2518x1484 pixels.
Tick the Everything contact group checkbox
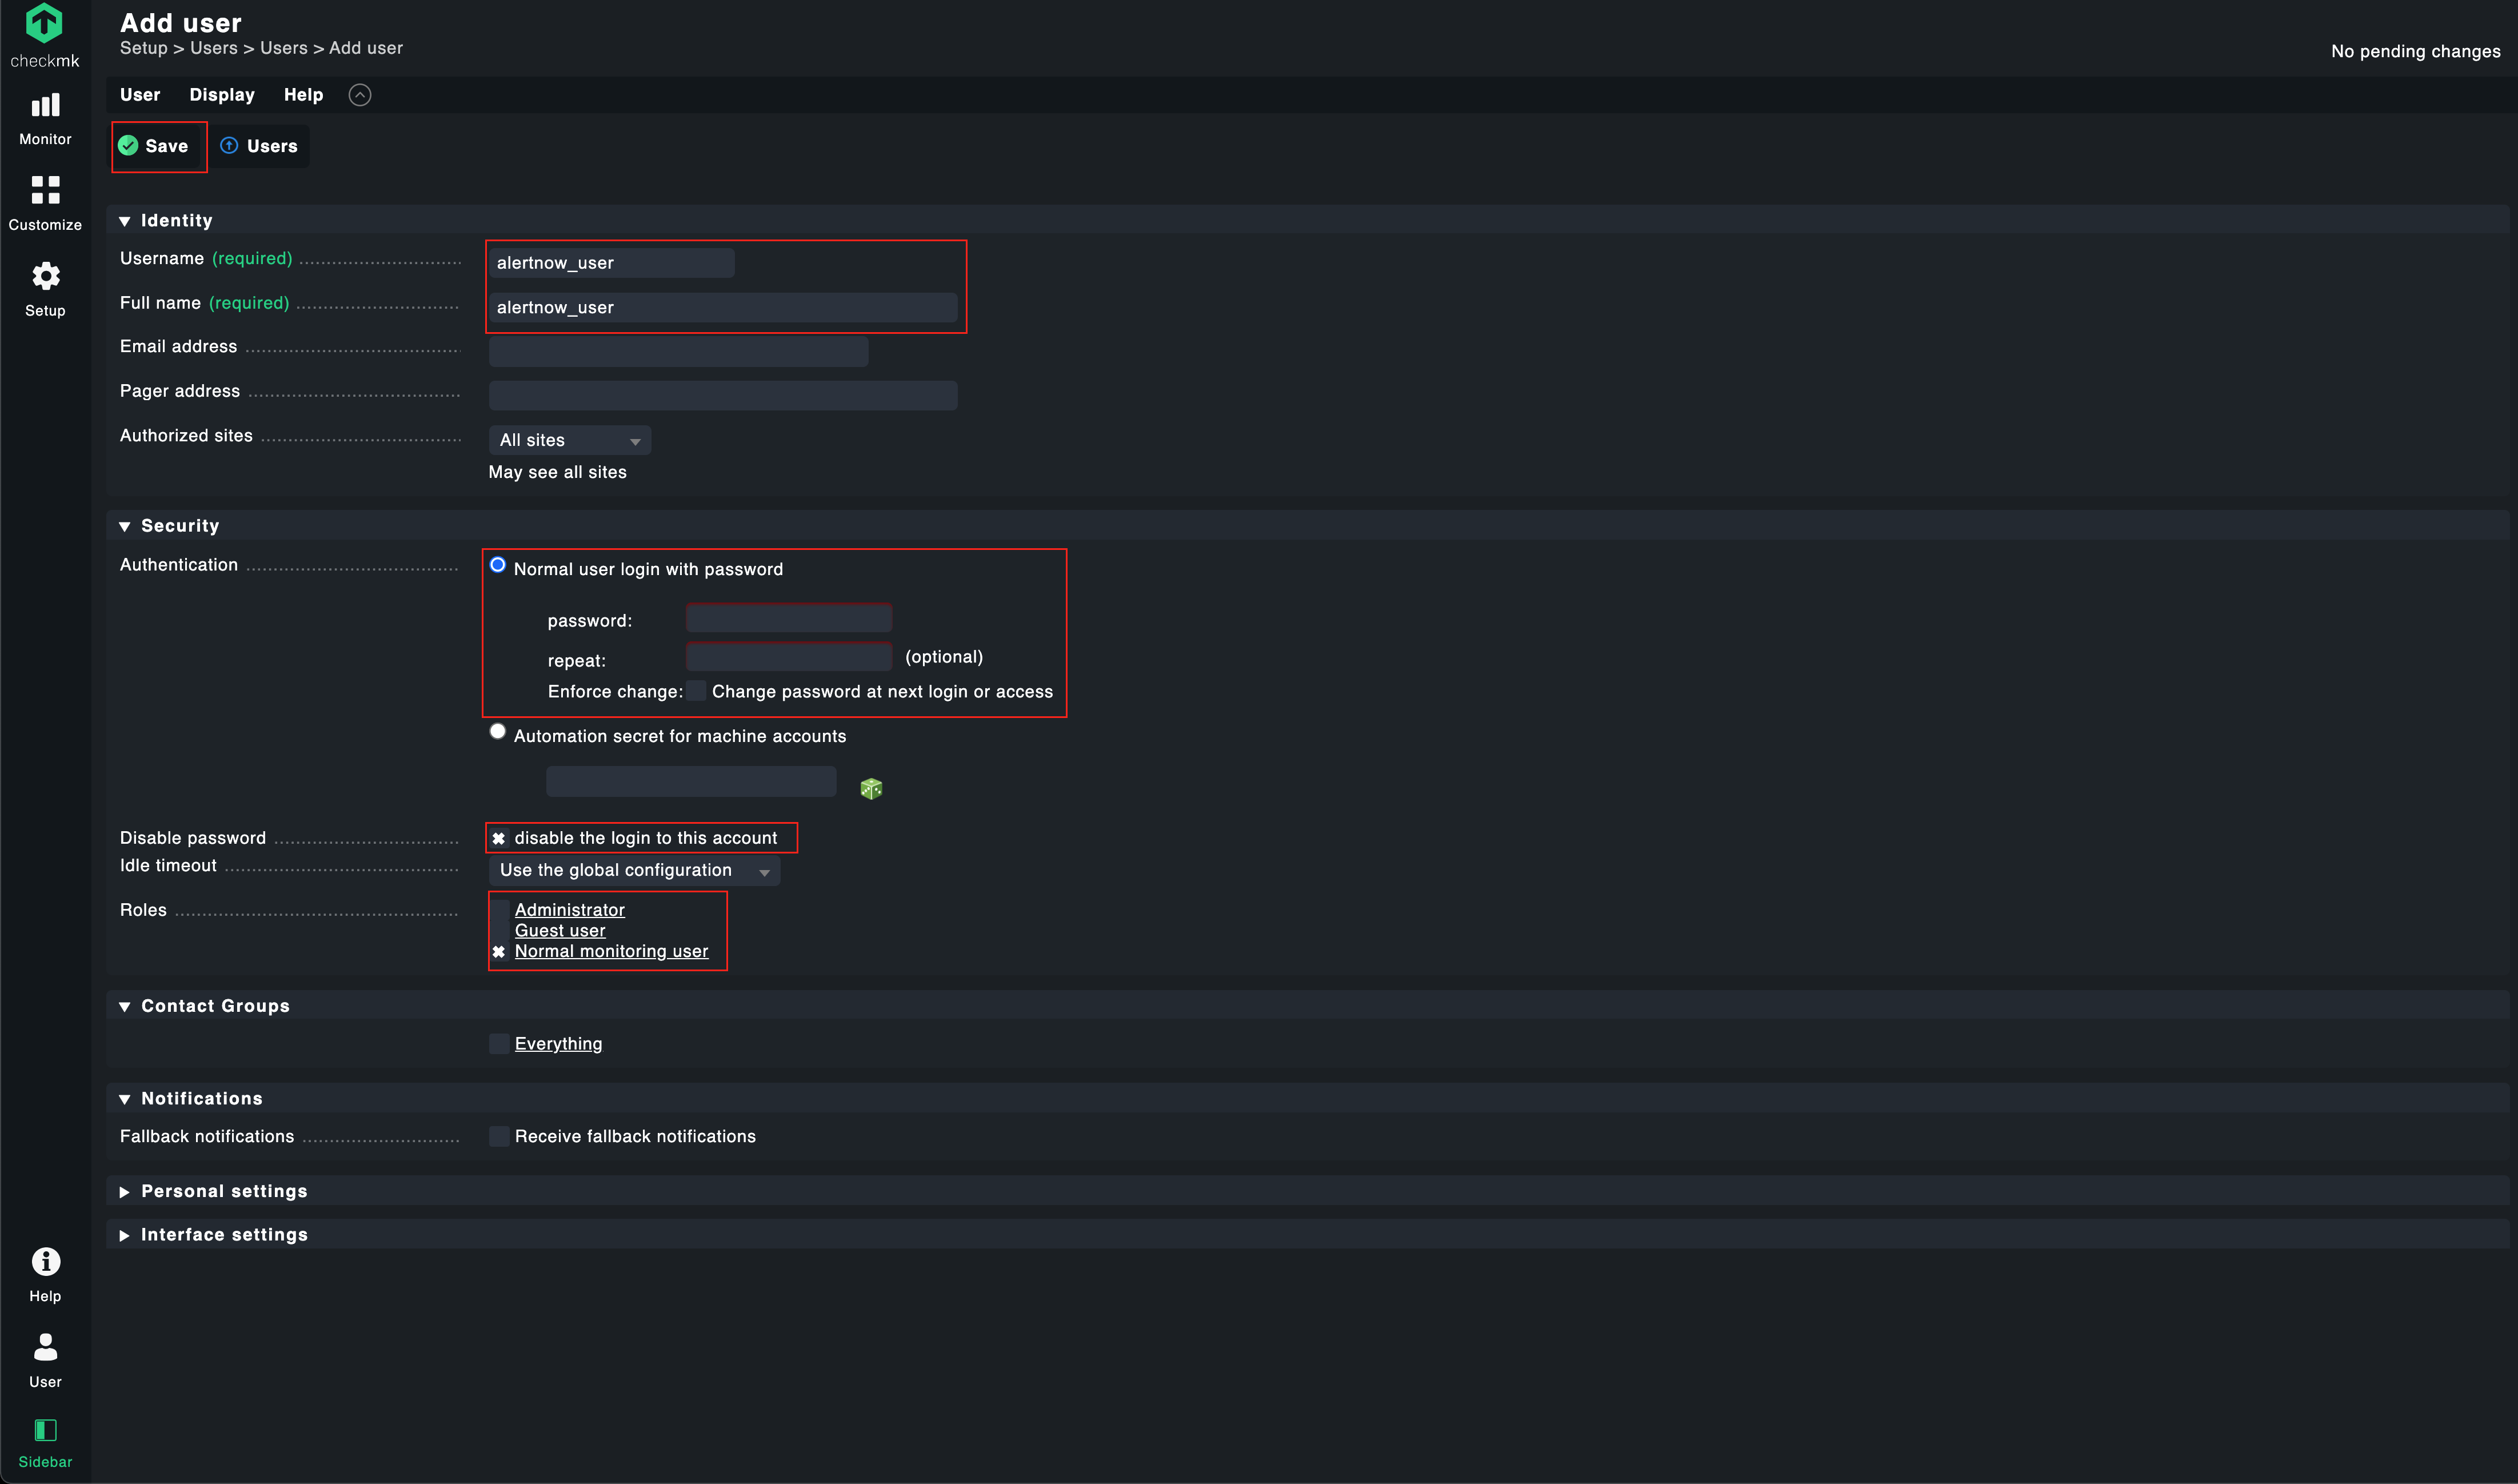[x=499, y=1044]
